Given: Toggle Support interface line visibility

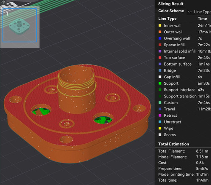Looking at the screenshot, I should 180,90.
